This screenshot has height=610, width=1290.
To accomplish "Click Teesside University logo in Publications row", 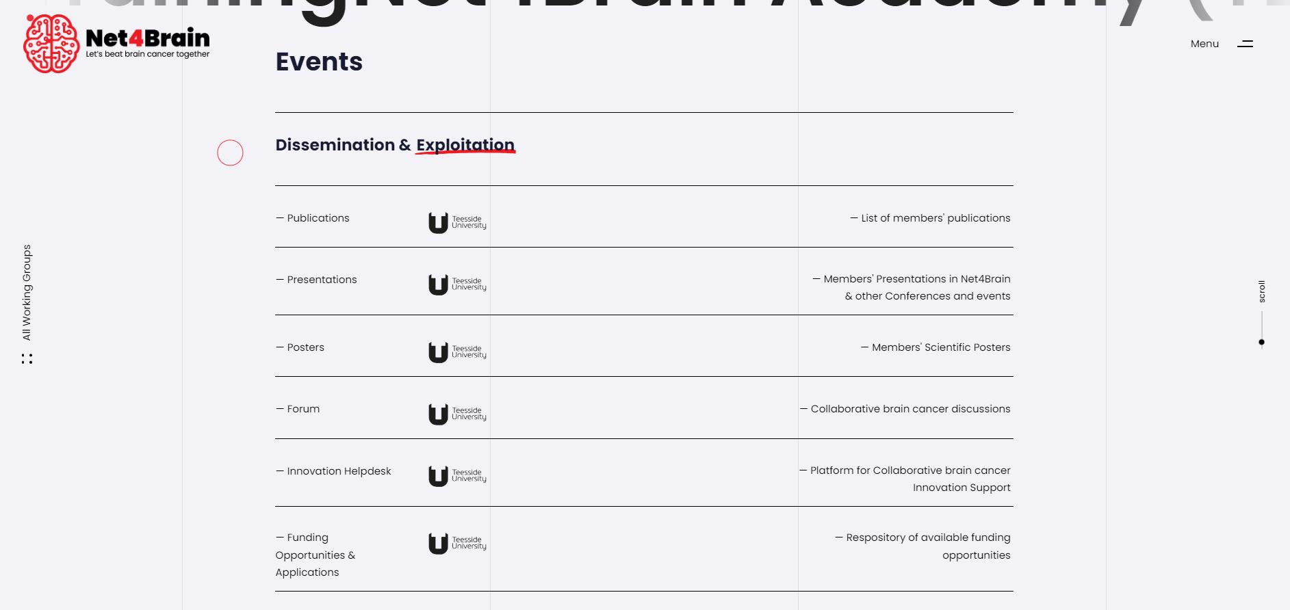I will tap(457, 223).
